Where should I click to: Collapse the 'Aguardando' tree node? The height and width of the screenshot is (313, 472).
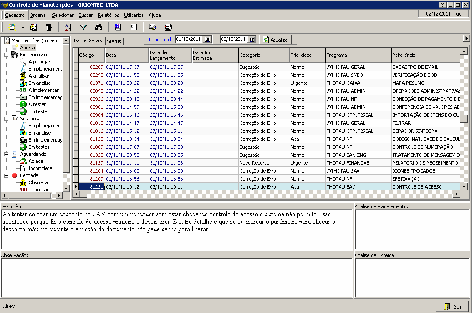[7, 154]
